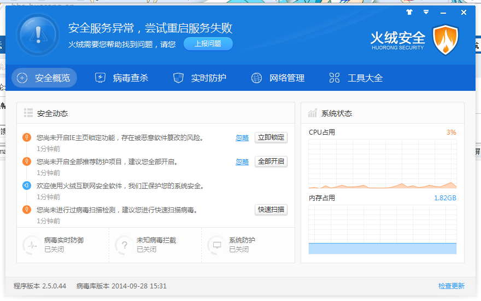Viewport: 481px width, 301px height.
Task: Open the 病毒查杀 tab
Action: tap(121, 78)
